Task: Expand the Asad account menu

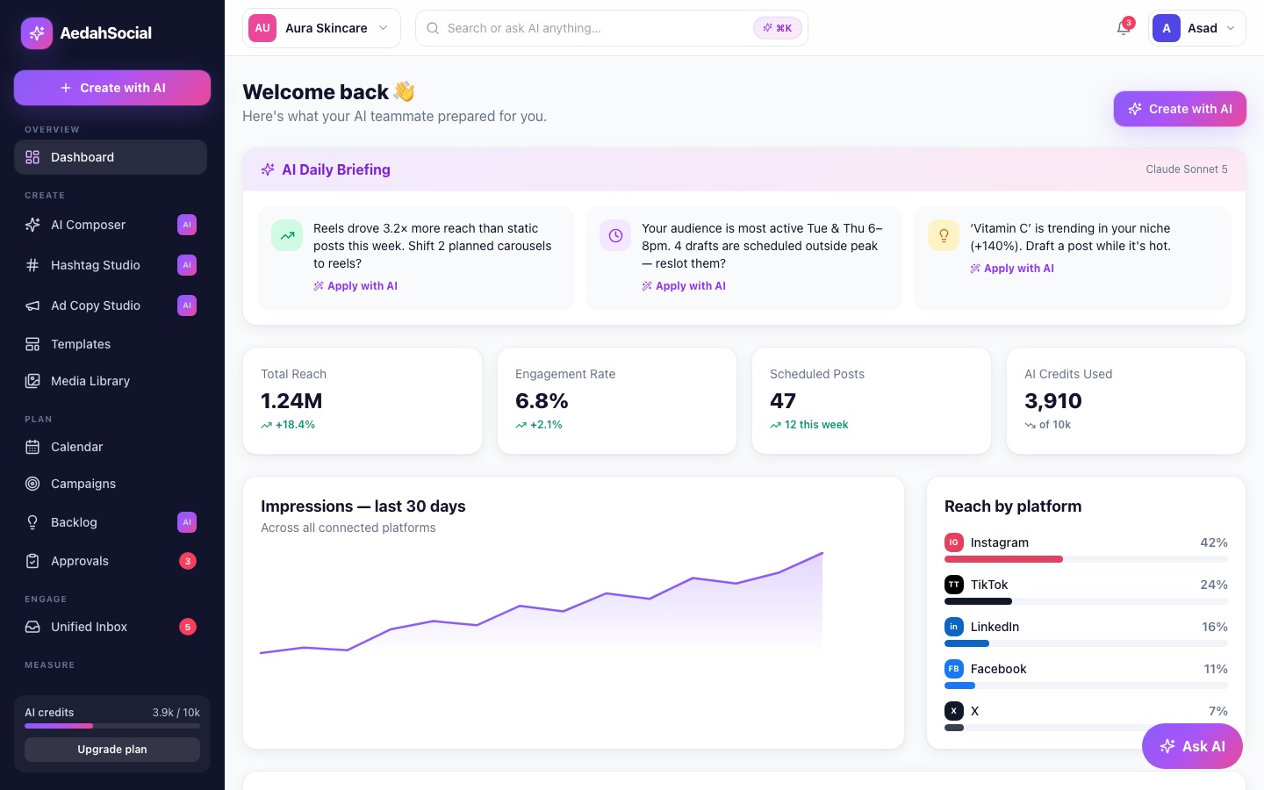Action: pos(1197,28)
